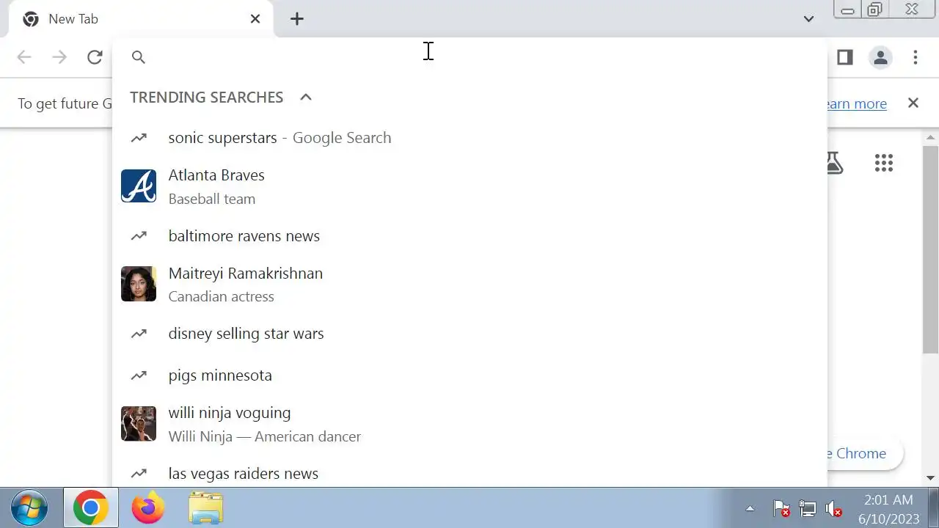Select las vegas raiders news suggestion
Image resolution: width=939 pixels, height=528 pixels.
[x=469, y=472]
